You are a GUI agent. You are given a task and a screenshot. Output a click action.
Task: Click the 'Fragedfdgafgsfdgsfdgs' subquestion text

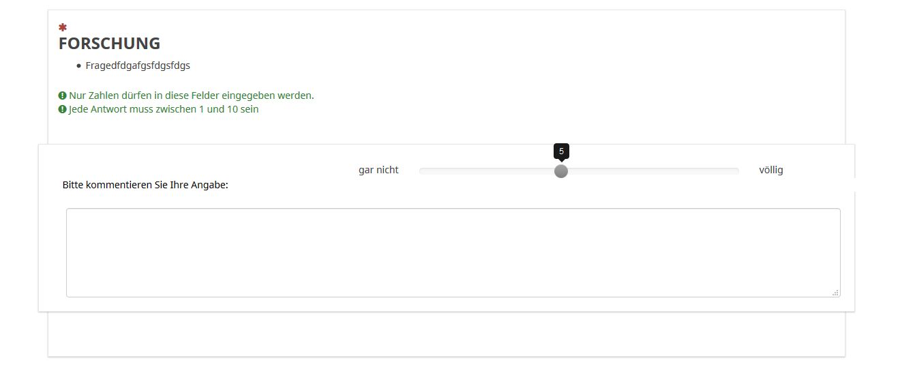coord(138,66)
